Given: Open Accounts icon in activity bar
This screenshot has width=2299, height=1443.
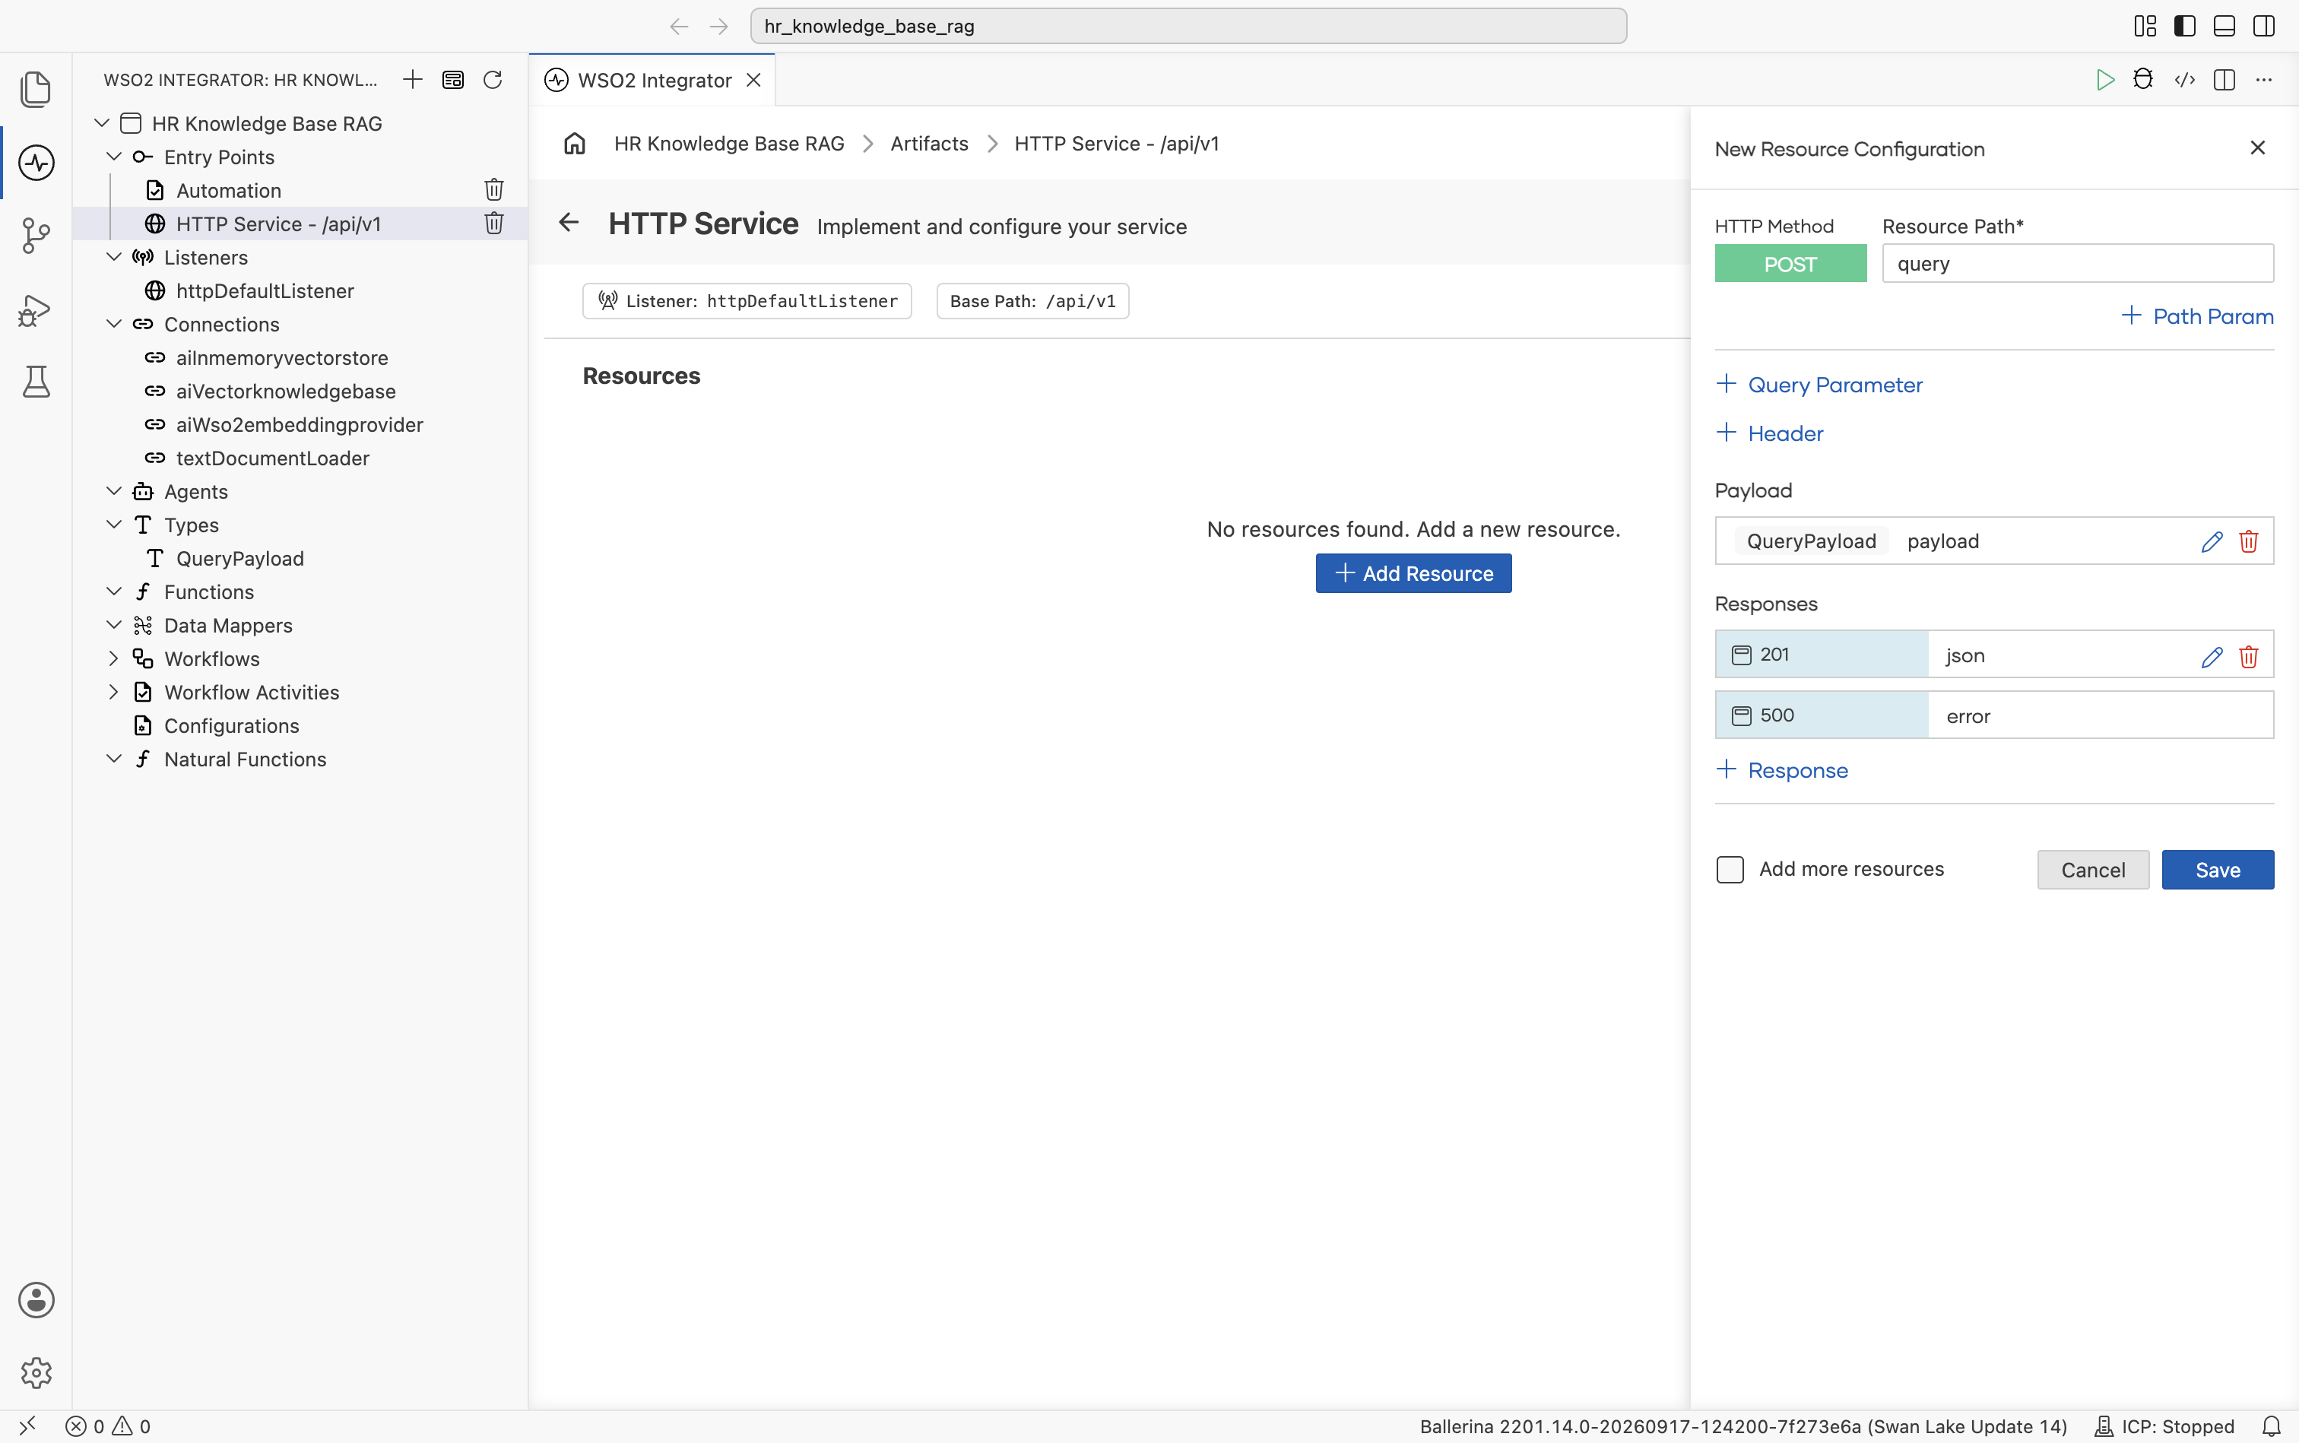Looking at the screenshot, I should 36,1300.
